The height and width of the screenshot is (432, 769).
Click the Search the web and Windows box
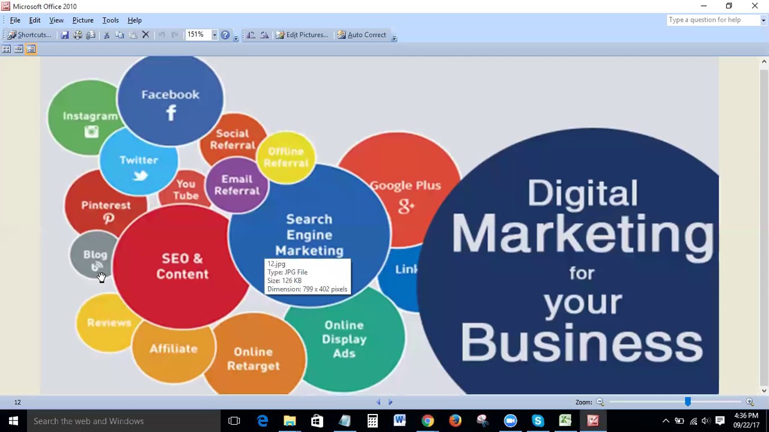(x=124, y=421)
